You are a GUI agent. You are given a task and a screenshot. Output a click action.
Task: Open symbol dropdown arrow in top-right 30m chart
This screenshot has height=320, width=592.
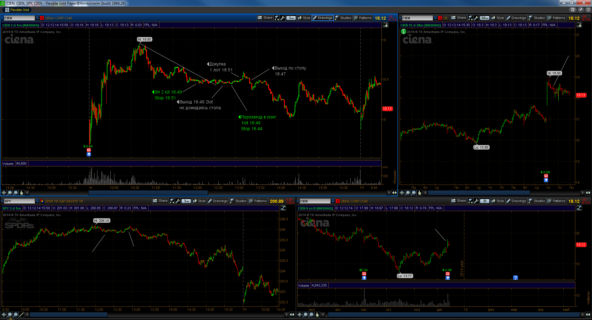(435, 18)
